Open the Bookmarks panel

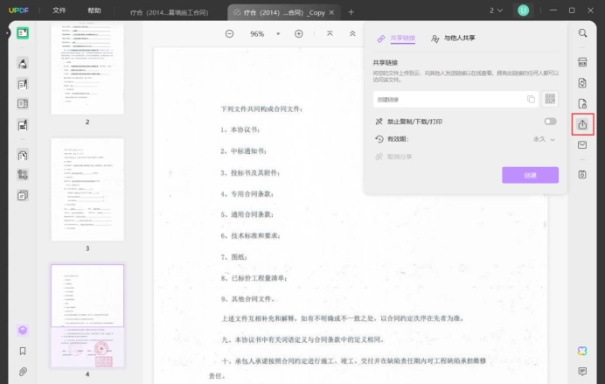(23, 351)
